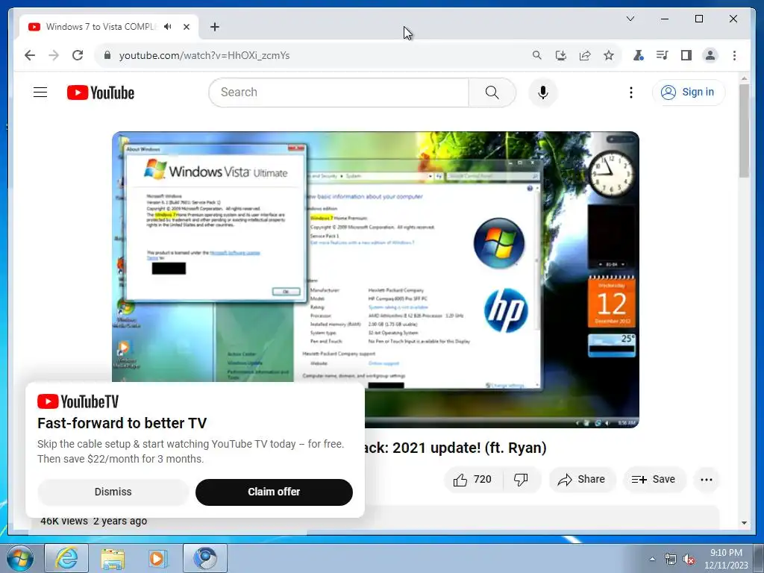Go back to the previous page
The width and height of the screenshot is (764, 573).
30,55
